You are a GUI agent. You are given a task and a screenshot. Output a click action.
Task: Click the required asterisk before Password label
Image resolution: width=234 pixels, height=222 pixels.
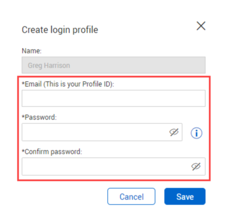(23, 117)
